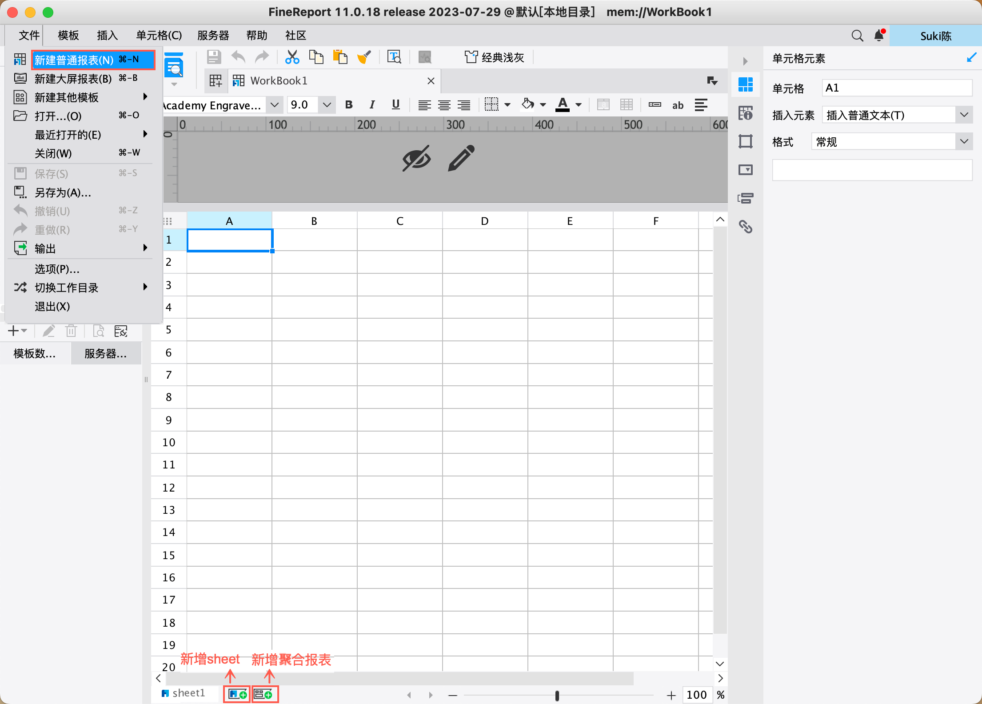Click the 经典浅灰 theme button
This screenshot has width=982, height=704.
coord(495,57)
